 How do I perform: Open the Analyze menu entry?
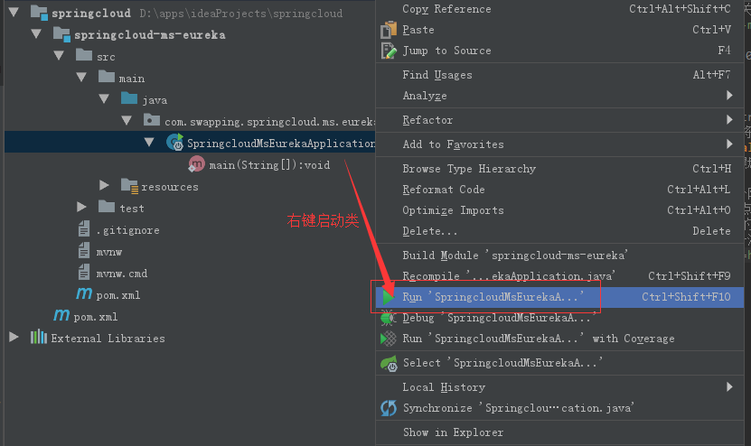[x=559, y=96]
